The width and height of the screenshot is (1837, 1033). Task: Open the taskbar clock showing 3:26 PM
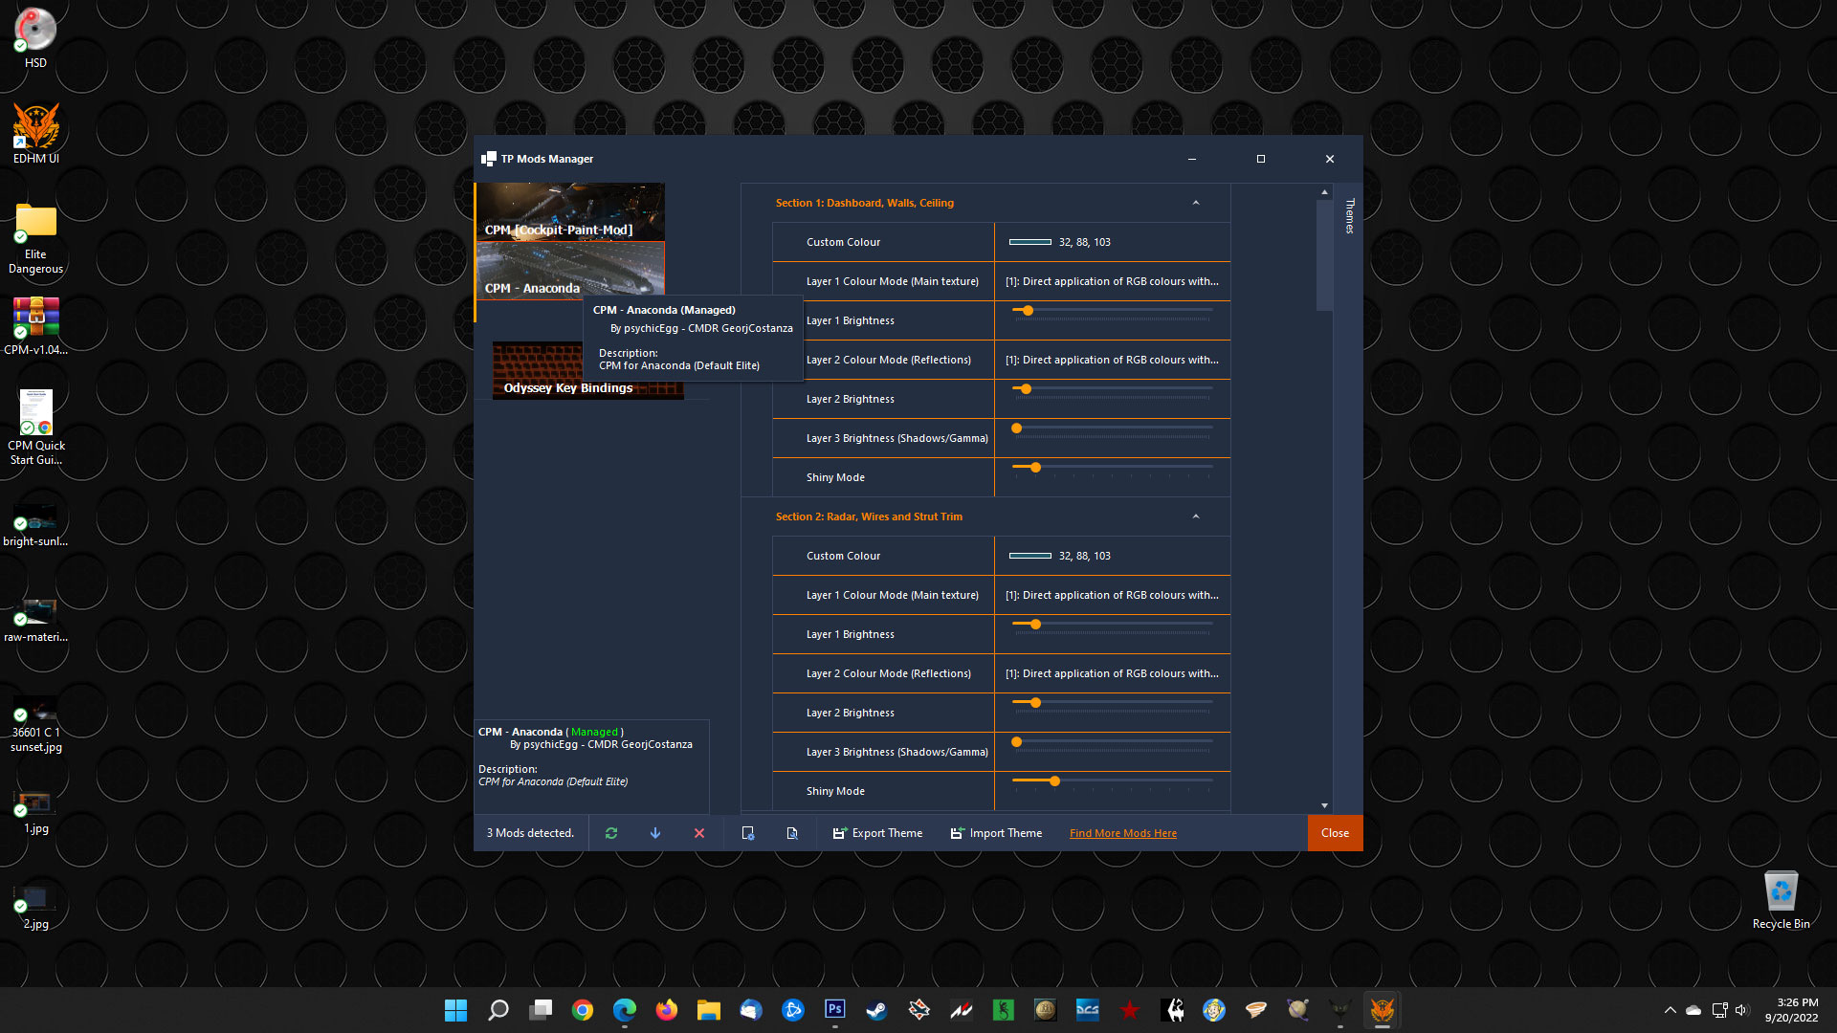point(1791,1010)
